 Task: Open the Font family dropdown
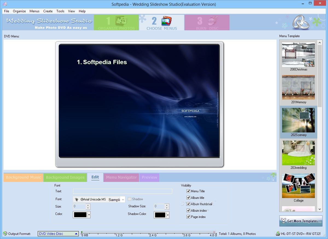pos(123,199)
